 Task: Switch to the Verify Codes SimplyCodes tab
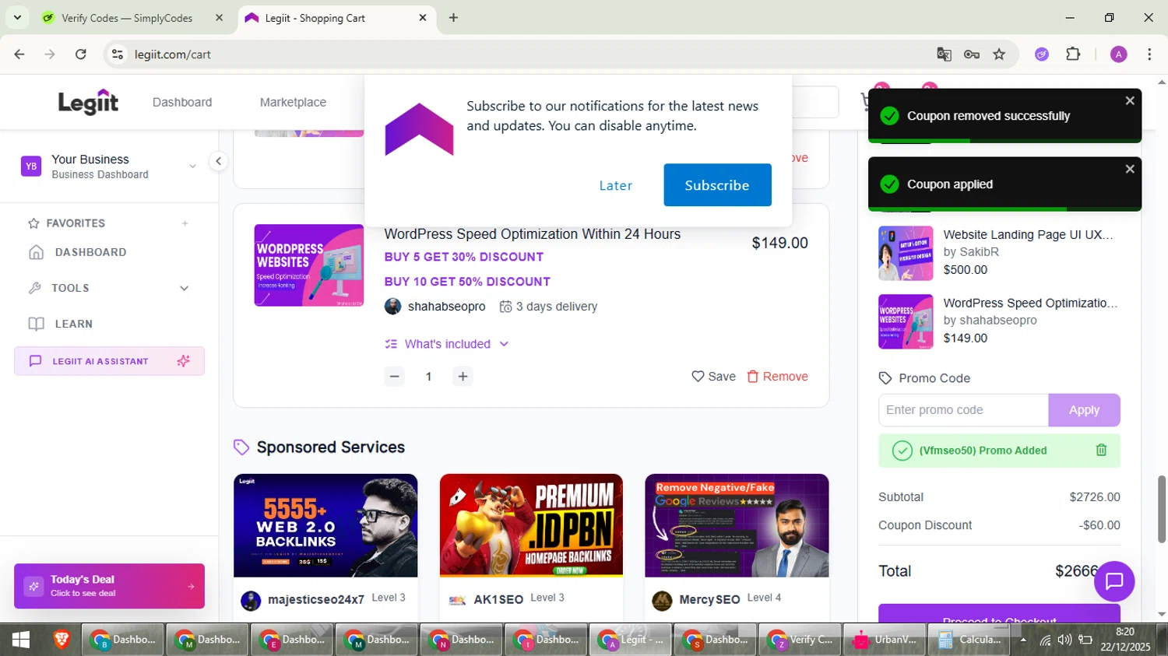click(132, 18)
